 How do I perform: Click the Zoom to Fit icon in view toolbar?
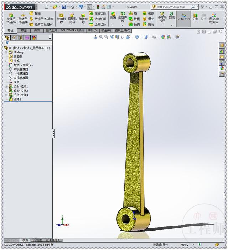[x=100, y=37]
